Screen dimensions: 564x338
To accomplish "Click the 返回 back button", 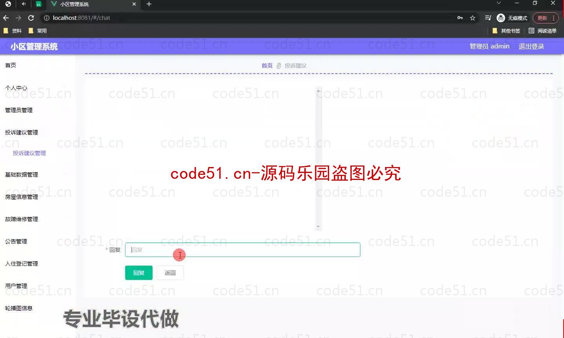I will 170,273.
